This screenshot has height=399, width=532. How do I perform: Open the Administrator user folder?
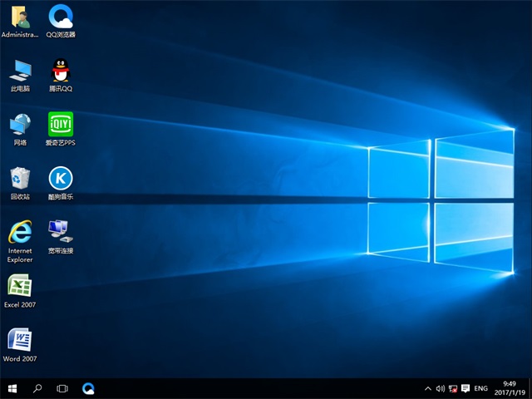[20, 17]
